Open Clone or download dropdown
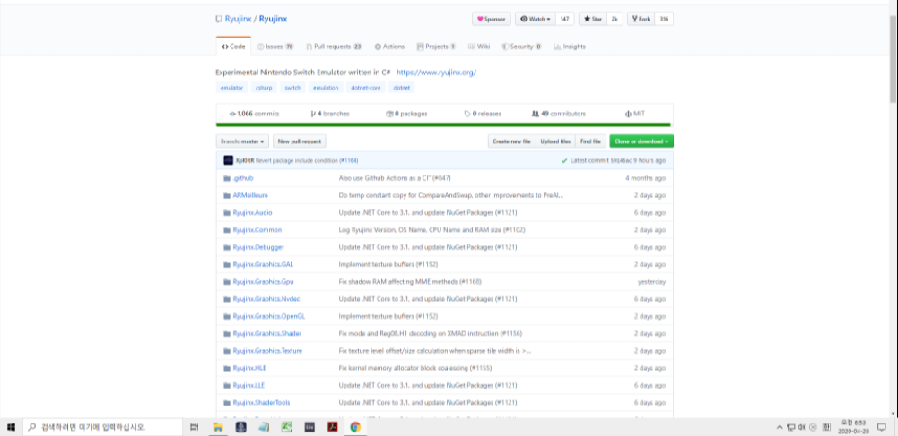The height and width of the screenshot is (436, 898). 641,141
